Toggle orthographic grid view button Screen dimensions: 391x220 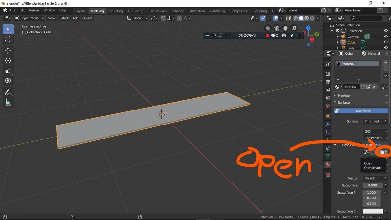(268, 28)
